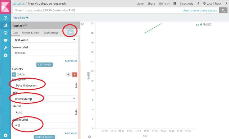Open Dev Tools wrench icon
This screenshot has height=139, width=229.
[x=5, y=48]
